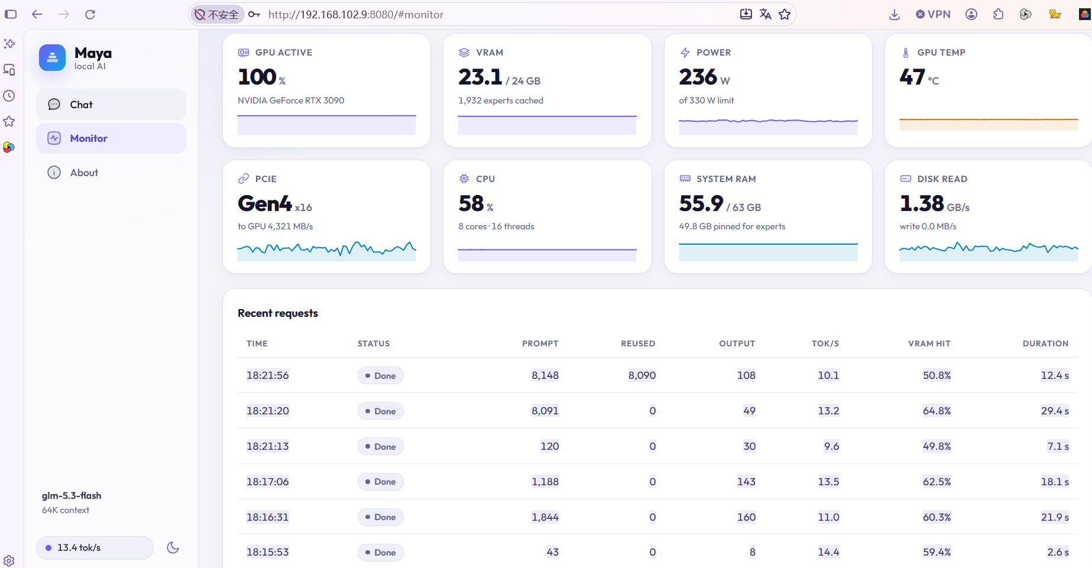This screenshot has width=1092, height=568.
Task: Click the glm-5.3-flash model name
Action: [72, 495]
